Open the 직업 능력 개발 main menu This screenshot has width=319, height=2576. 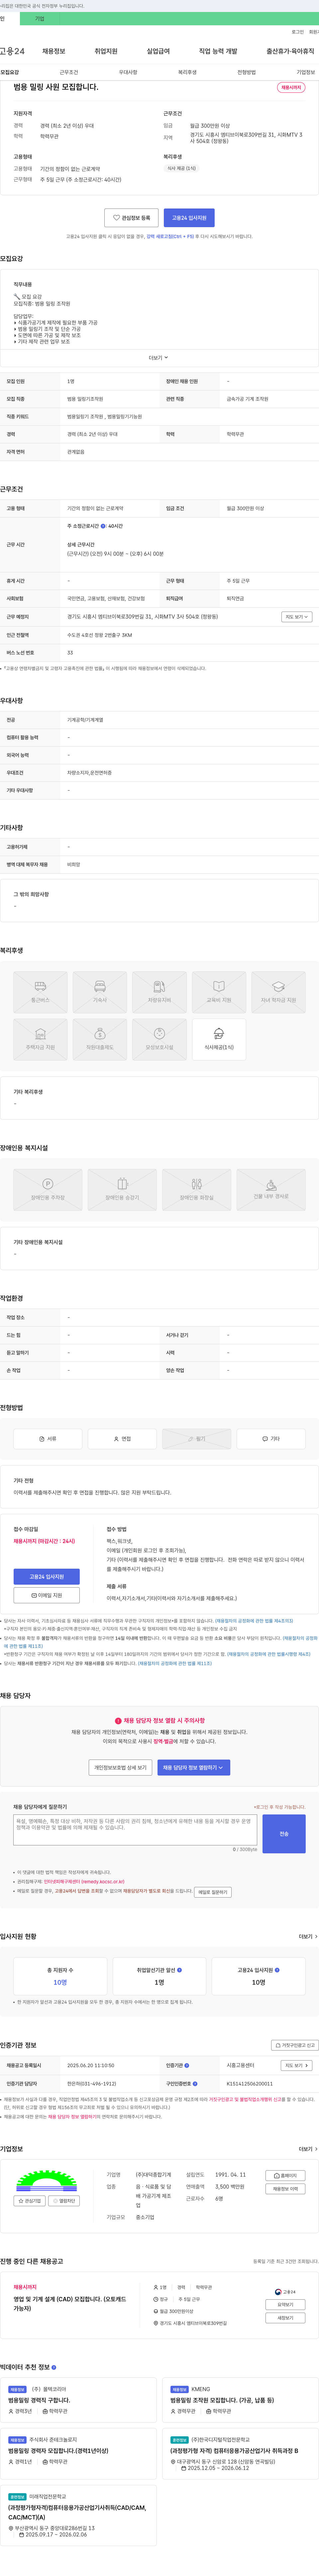(x=218, y=51)
